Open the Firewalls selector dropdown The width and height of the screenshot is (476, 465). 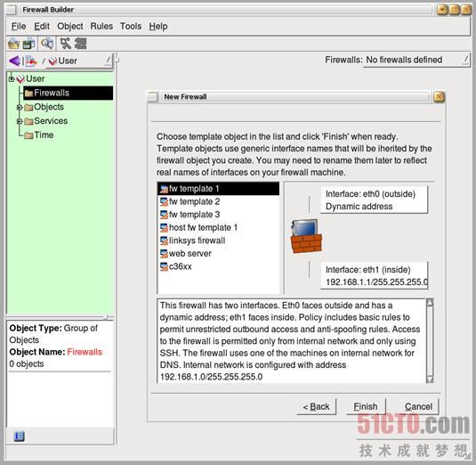point(416,60)
